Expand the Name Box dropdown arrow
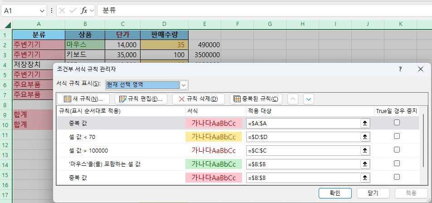The image size is (432, 203). 42,10
